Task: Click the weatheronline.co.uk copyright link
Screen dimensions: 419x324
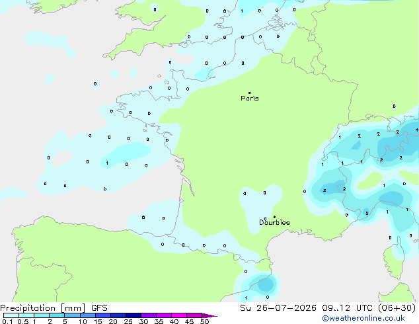Action: click(x=363, y=318)
